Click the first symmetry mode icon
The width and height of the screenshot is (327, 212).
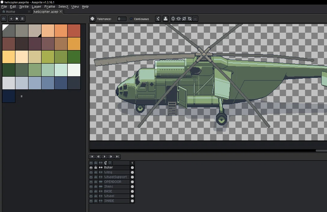[x=173, y=19]
